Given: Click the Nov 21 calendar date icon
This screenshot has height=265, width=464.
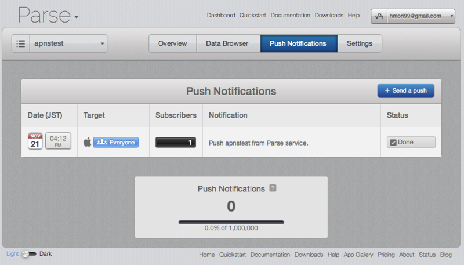Looking at the screenshot, I should point(35,141).
